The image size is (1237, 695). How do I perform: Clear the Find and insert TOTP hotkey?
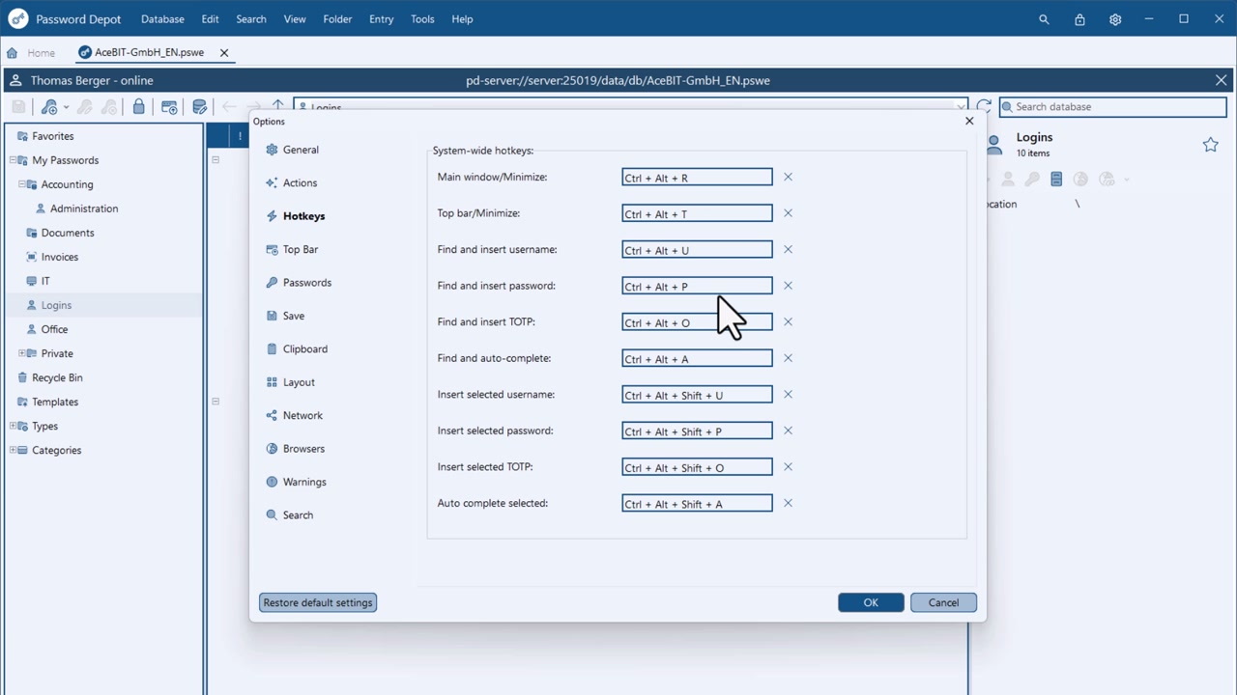click(788, 321)
